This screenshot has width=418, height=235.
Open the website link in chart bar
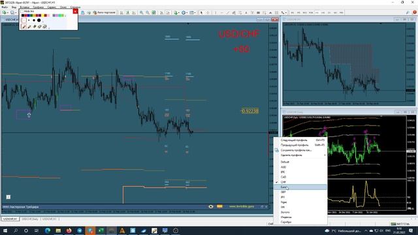242,206
